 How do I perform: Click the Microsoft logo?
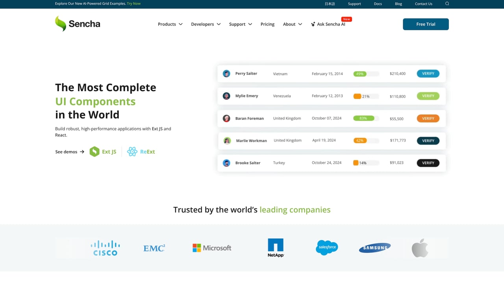(x=211, y=248)
